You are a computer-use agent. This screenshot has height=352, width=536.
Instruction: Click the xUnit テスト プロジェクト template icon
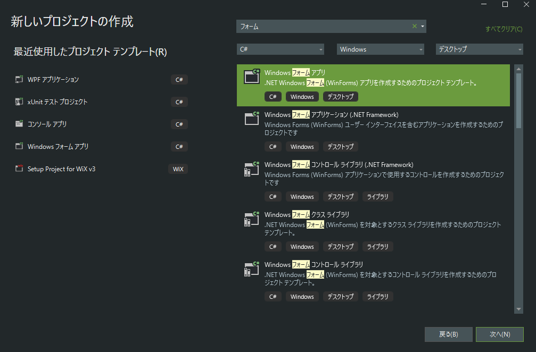(19, 102)
